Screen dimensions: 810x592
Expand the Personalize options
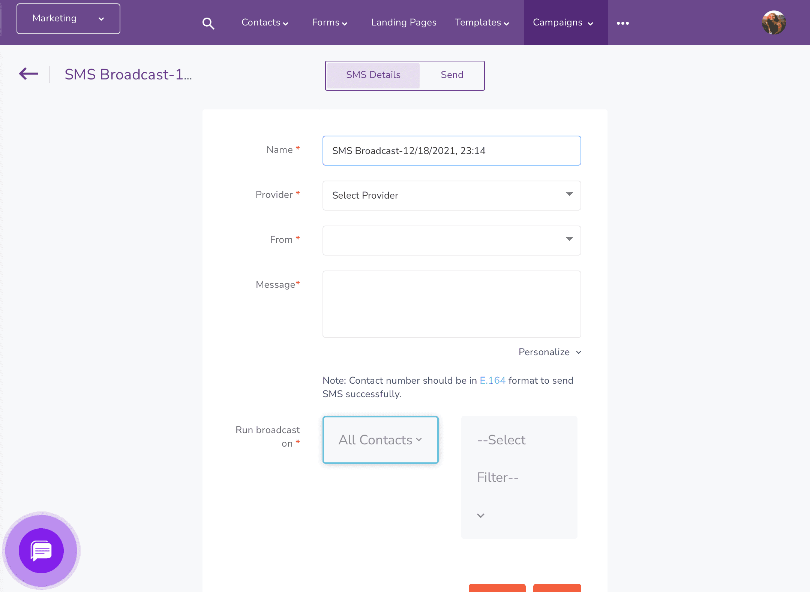coord(549,352)
